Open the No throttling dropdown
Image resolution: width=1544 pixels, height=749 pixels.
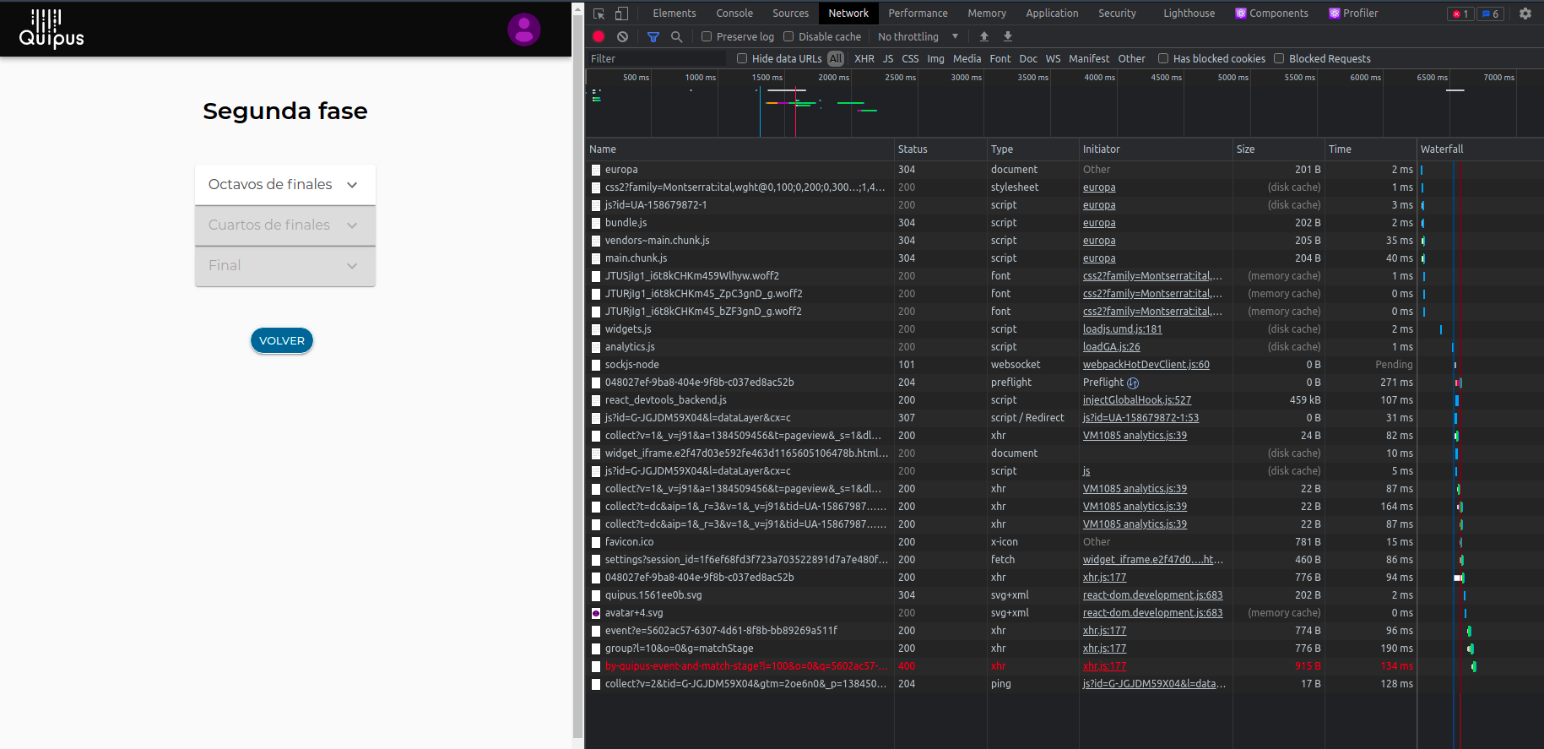(x=918, y=36)
